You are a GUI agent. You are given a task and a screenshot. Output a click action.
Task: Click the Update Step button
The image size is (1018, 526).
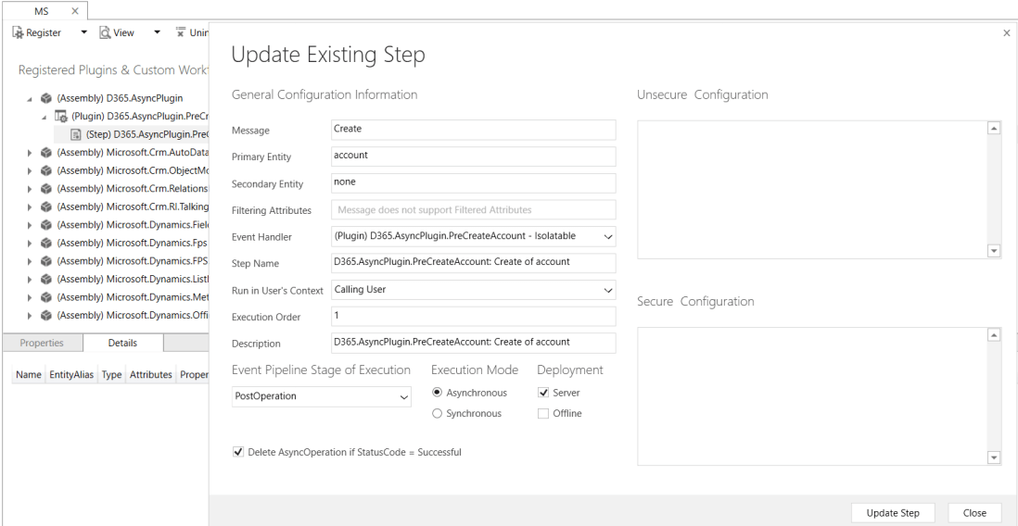(893, 512)
